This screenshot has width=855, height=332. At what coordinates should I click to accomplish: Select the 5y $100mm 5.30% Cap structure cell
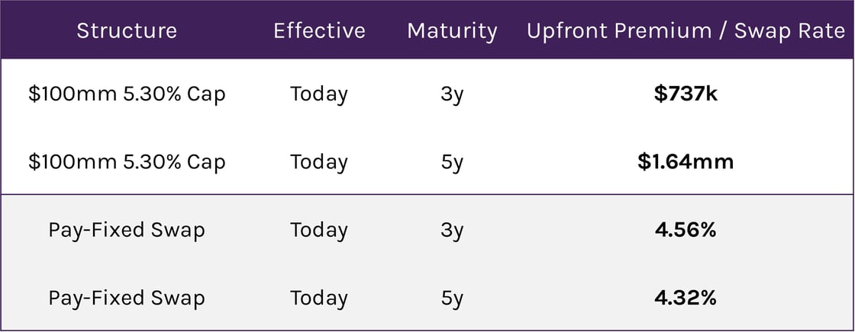click(127, 162)
